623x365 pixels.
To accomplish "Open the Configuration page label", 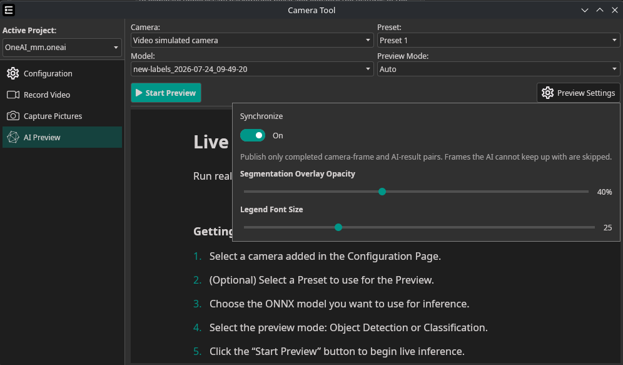I will (48, 73).
